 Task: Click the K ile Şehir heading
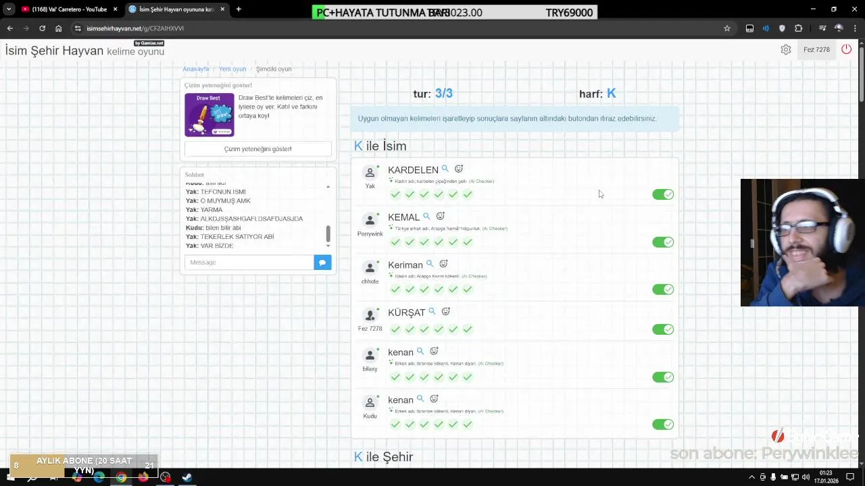click(x=383, y=457)
